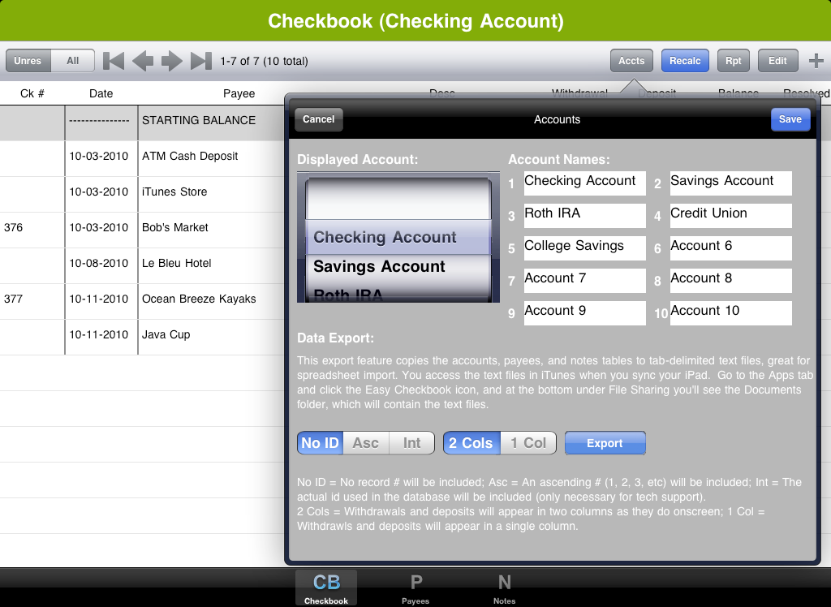831x607 pixels.
Task: Click the Date column header
Action: click(x=101, y=93)
